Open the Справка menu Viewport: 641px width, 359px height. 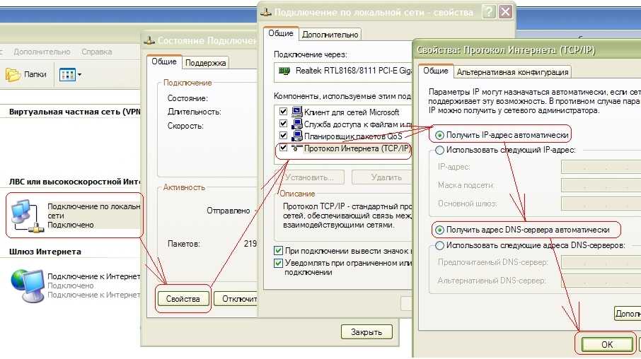click(x=96, y=52)
